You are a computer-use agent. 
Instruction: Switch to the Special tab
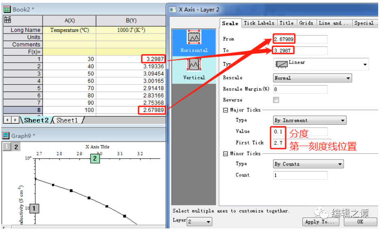click(364, 23)
